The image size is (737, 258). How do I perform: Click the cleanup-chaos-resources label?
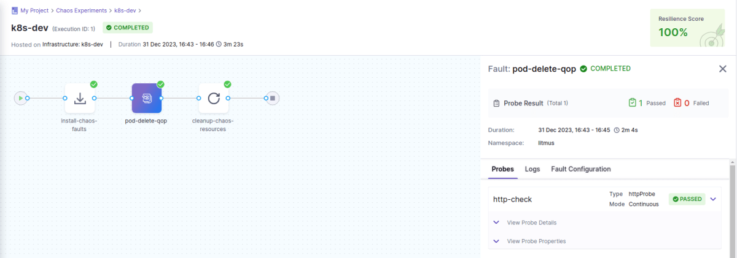pos(214,124)
